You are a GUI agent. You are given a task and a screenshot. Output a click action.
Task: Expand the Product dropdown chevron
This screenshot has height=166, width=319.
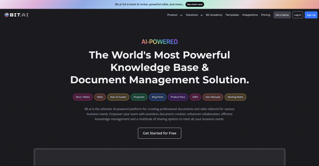pyautogui.click(x=181, y=15)
